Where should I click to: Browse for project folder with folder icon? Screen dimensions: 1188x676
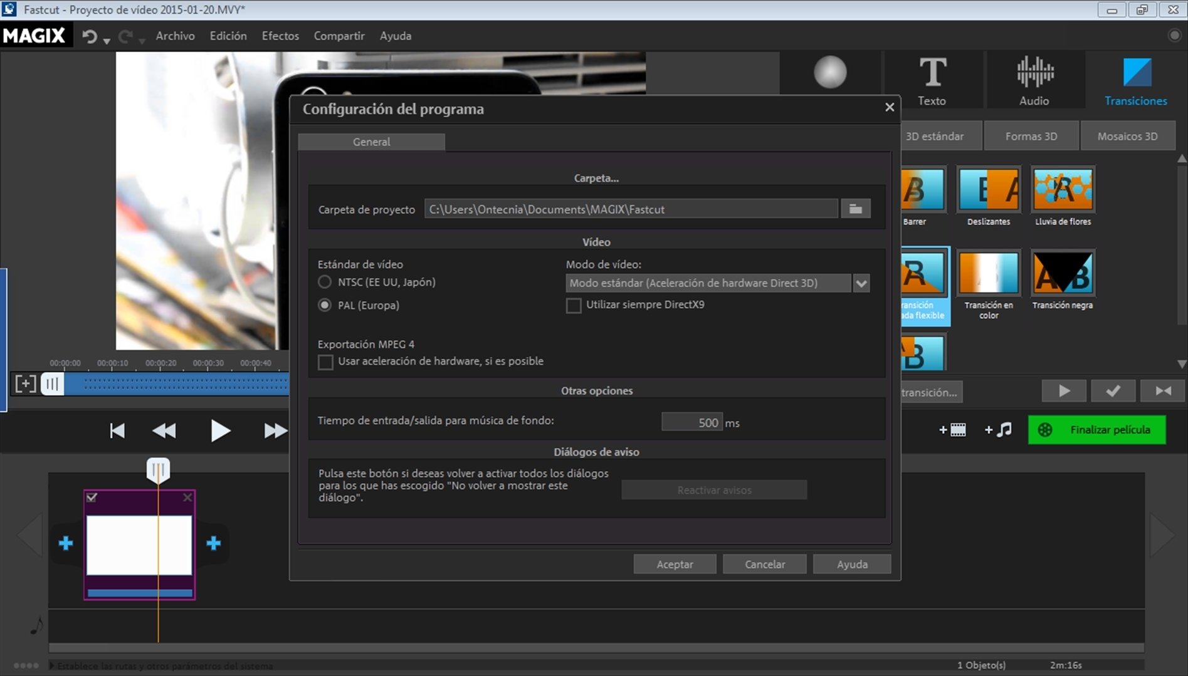point(855,209)
